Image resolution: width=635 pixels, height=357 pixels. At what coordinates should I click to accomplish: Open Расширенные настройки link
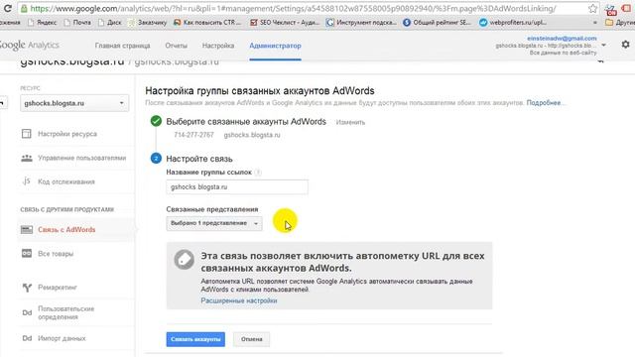click(239, 300)
